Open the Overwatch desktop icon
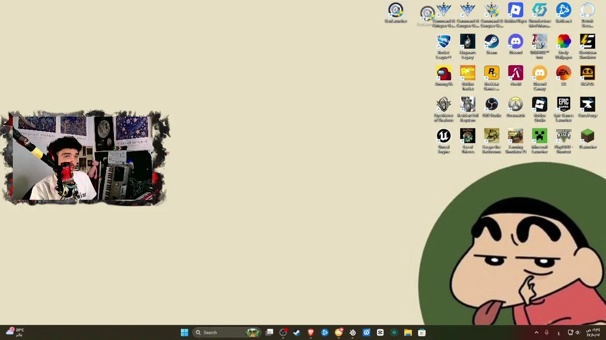The image size is (606, 340). coord(516,108)
